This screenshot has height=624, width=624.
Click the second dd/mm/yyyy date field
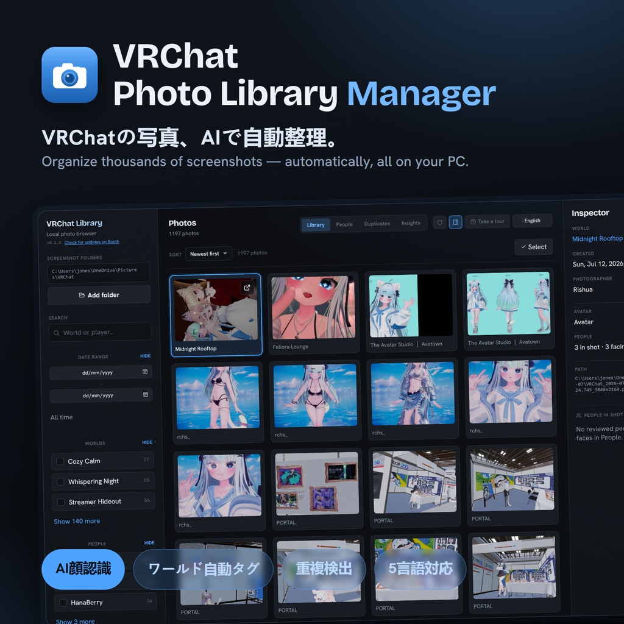click(x=101, y=395)
